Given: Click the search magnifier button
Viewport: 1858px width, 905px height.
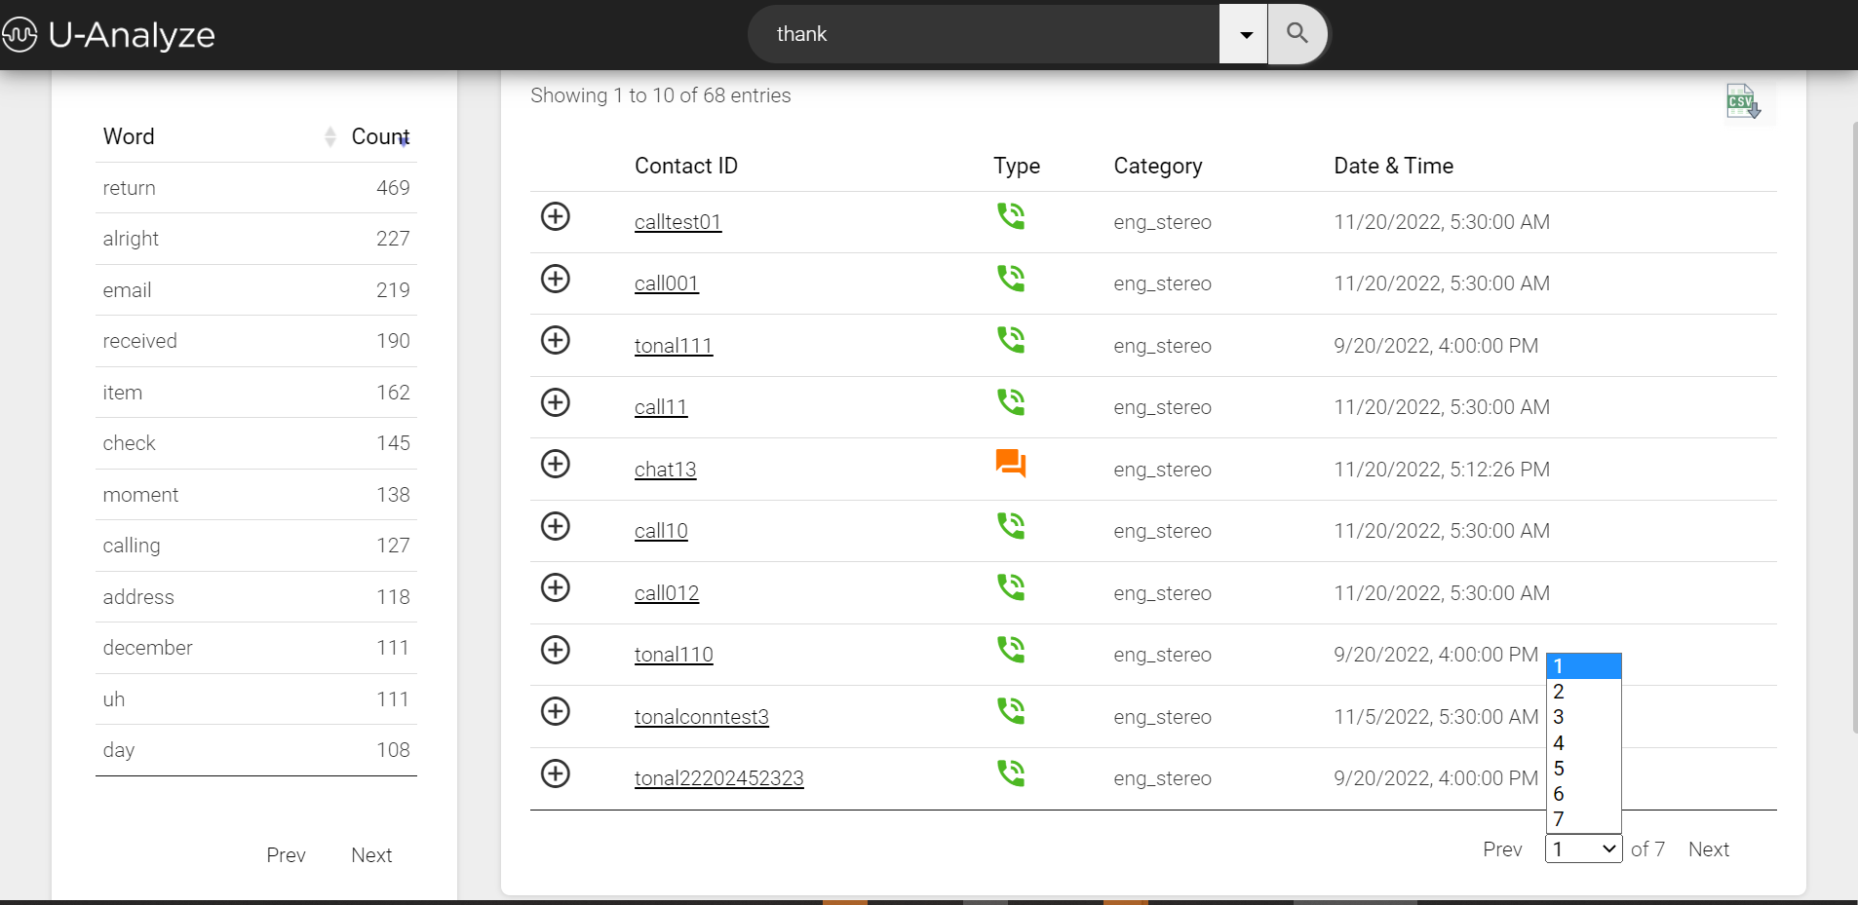Looking at the screenshot, I should (x=1297, y=34).
